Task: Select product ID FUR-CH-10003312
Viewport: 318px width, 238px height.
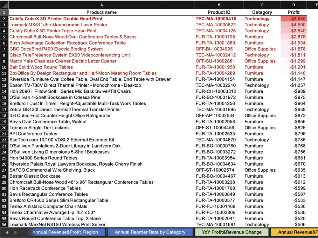Action: pyautogui.click(x=219, y=91)
